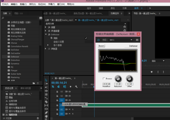Collapse the DeNoiser effect properties

pos(46,34)
